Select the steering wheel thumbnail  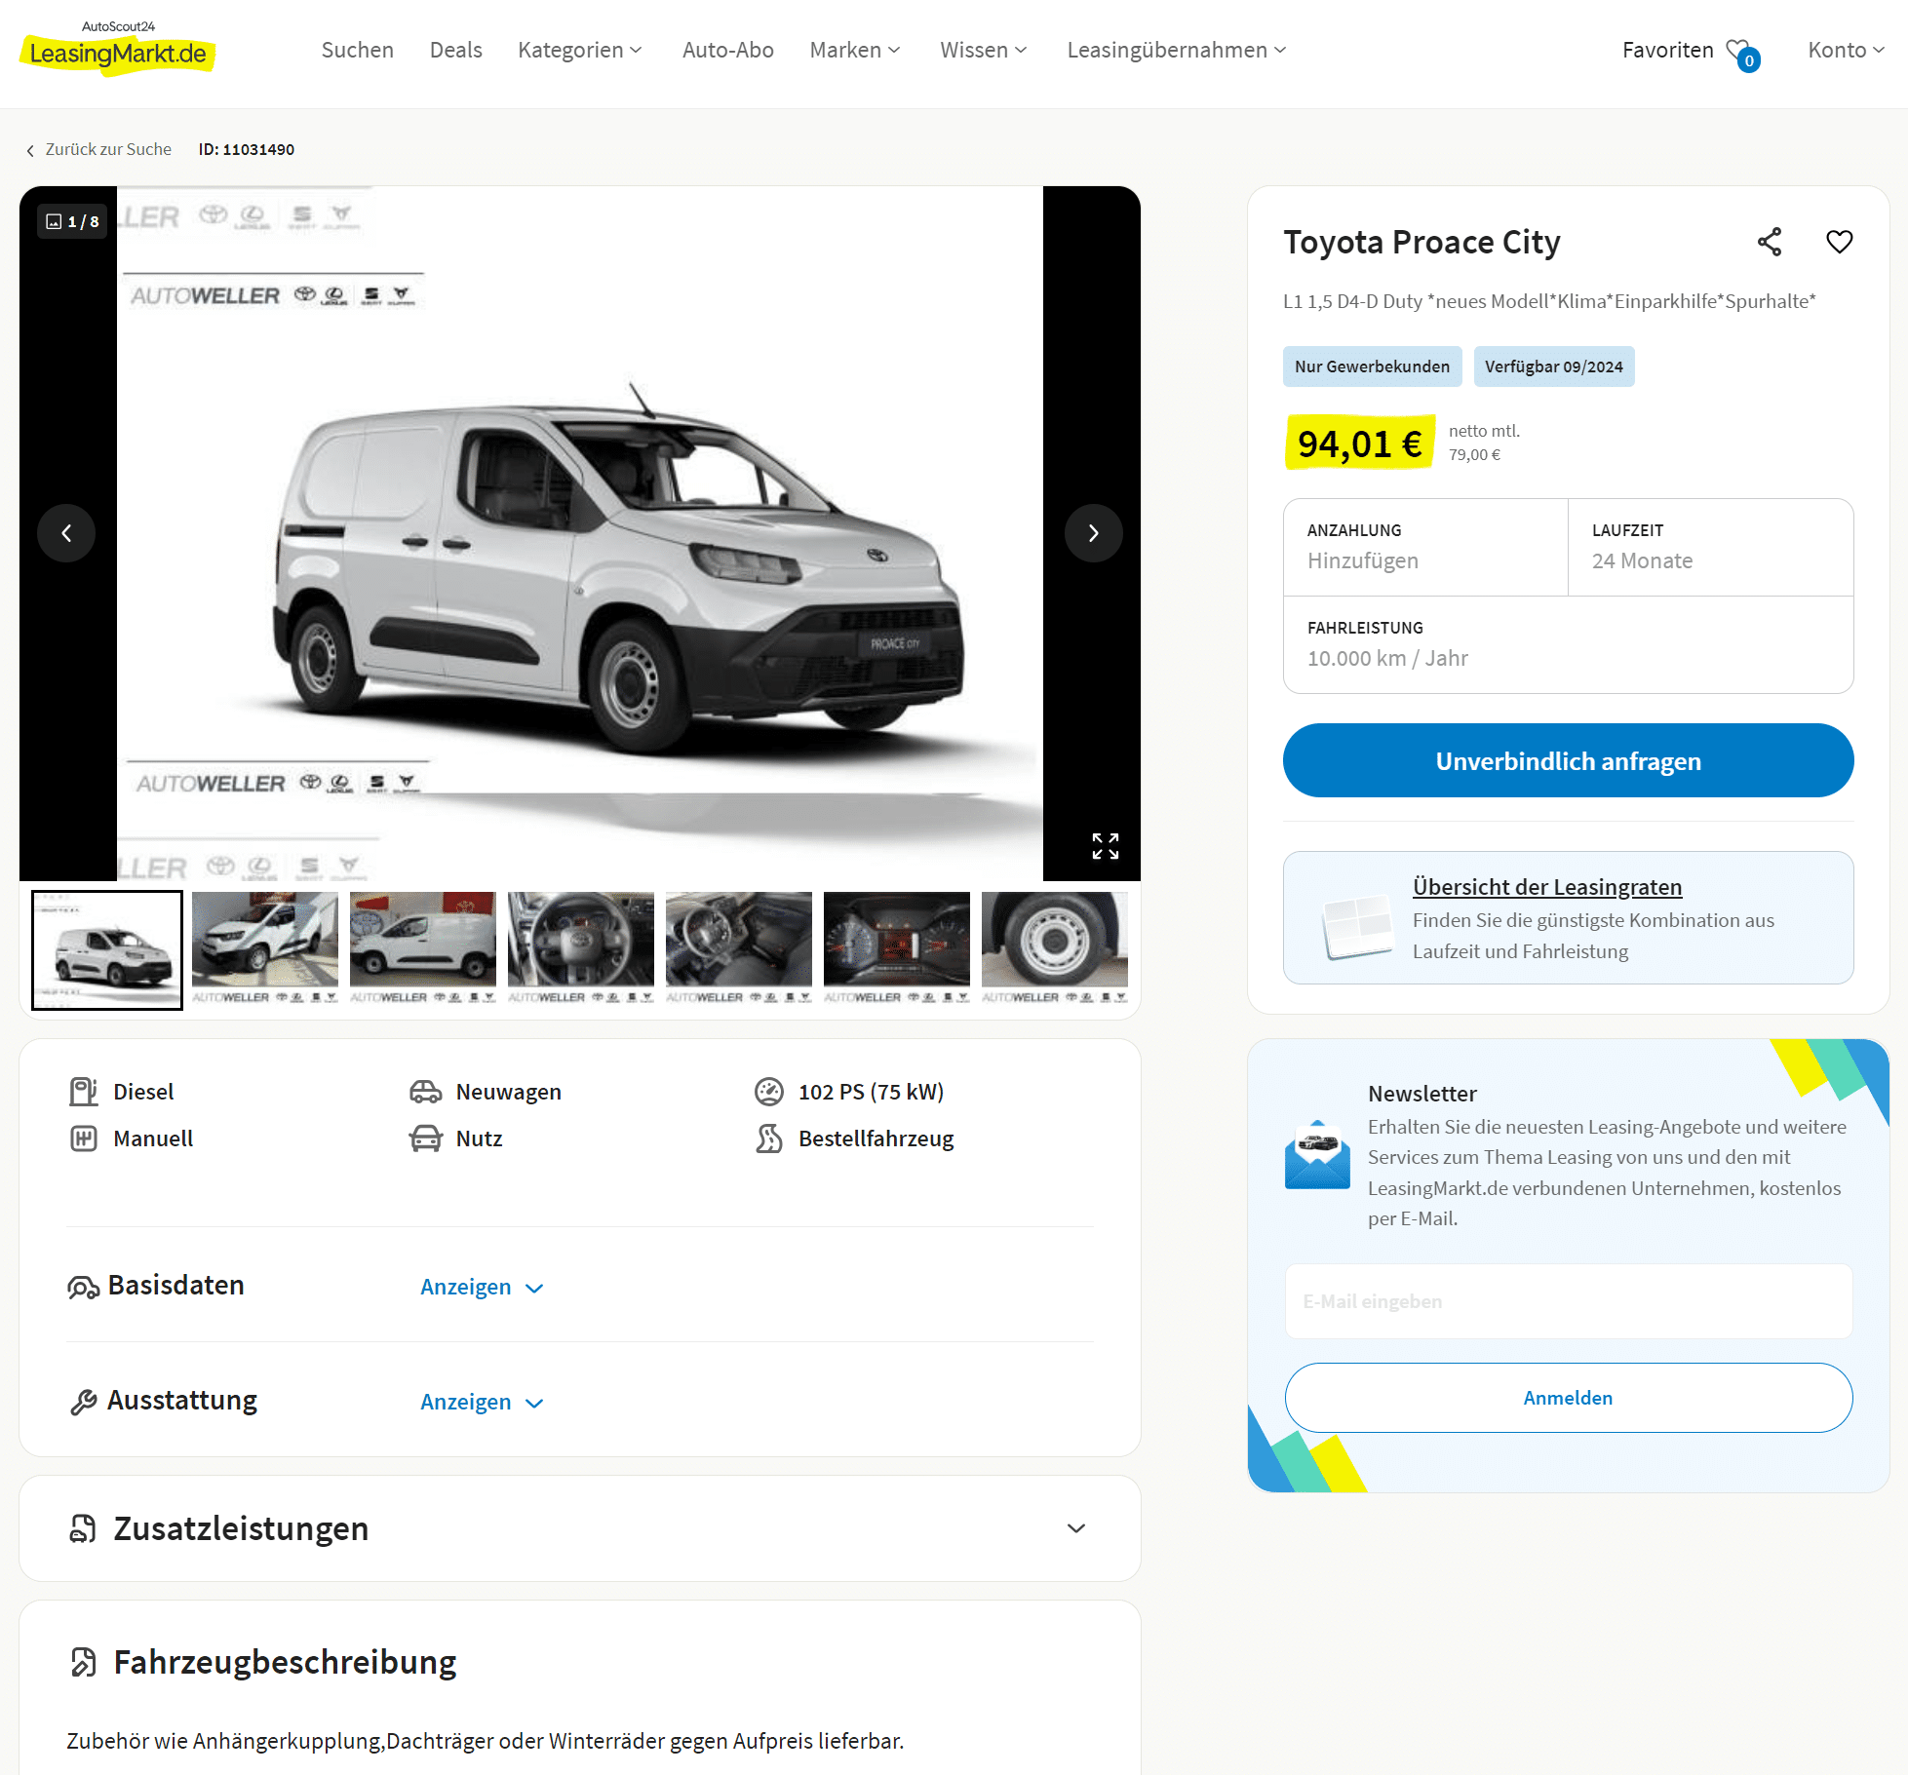(581, 948)
